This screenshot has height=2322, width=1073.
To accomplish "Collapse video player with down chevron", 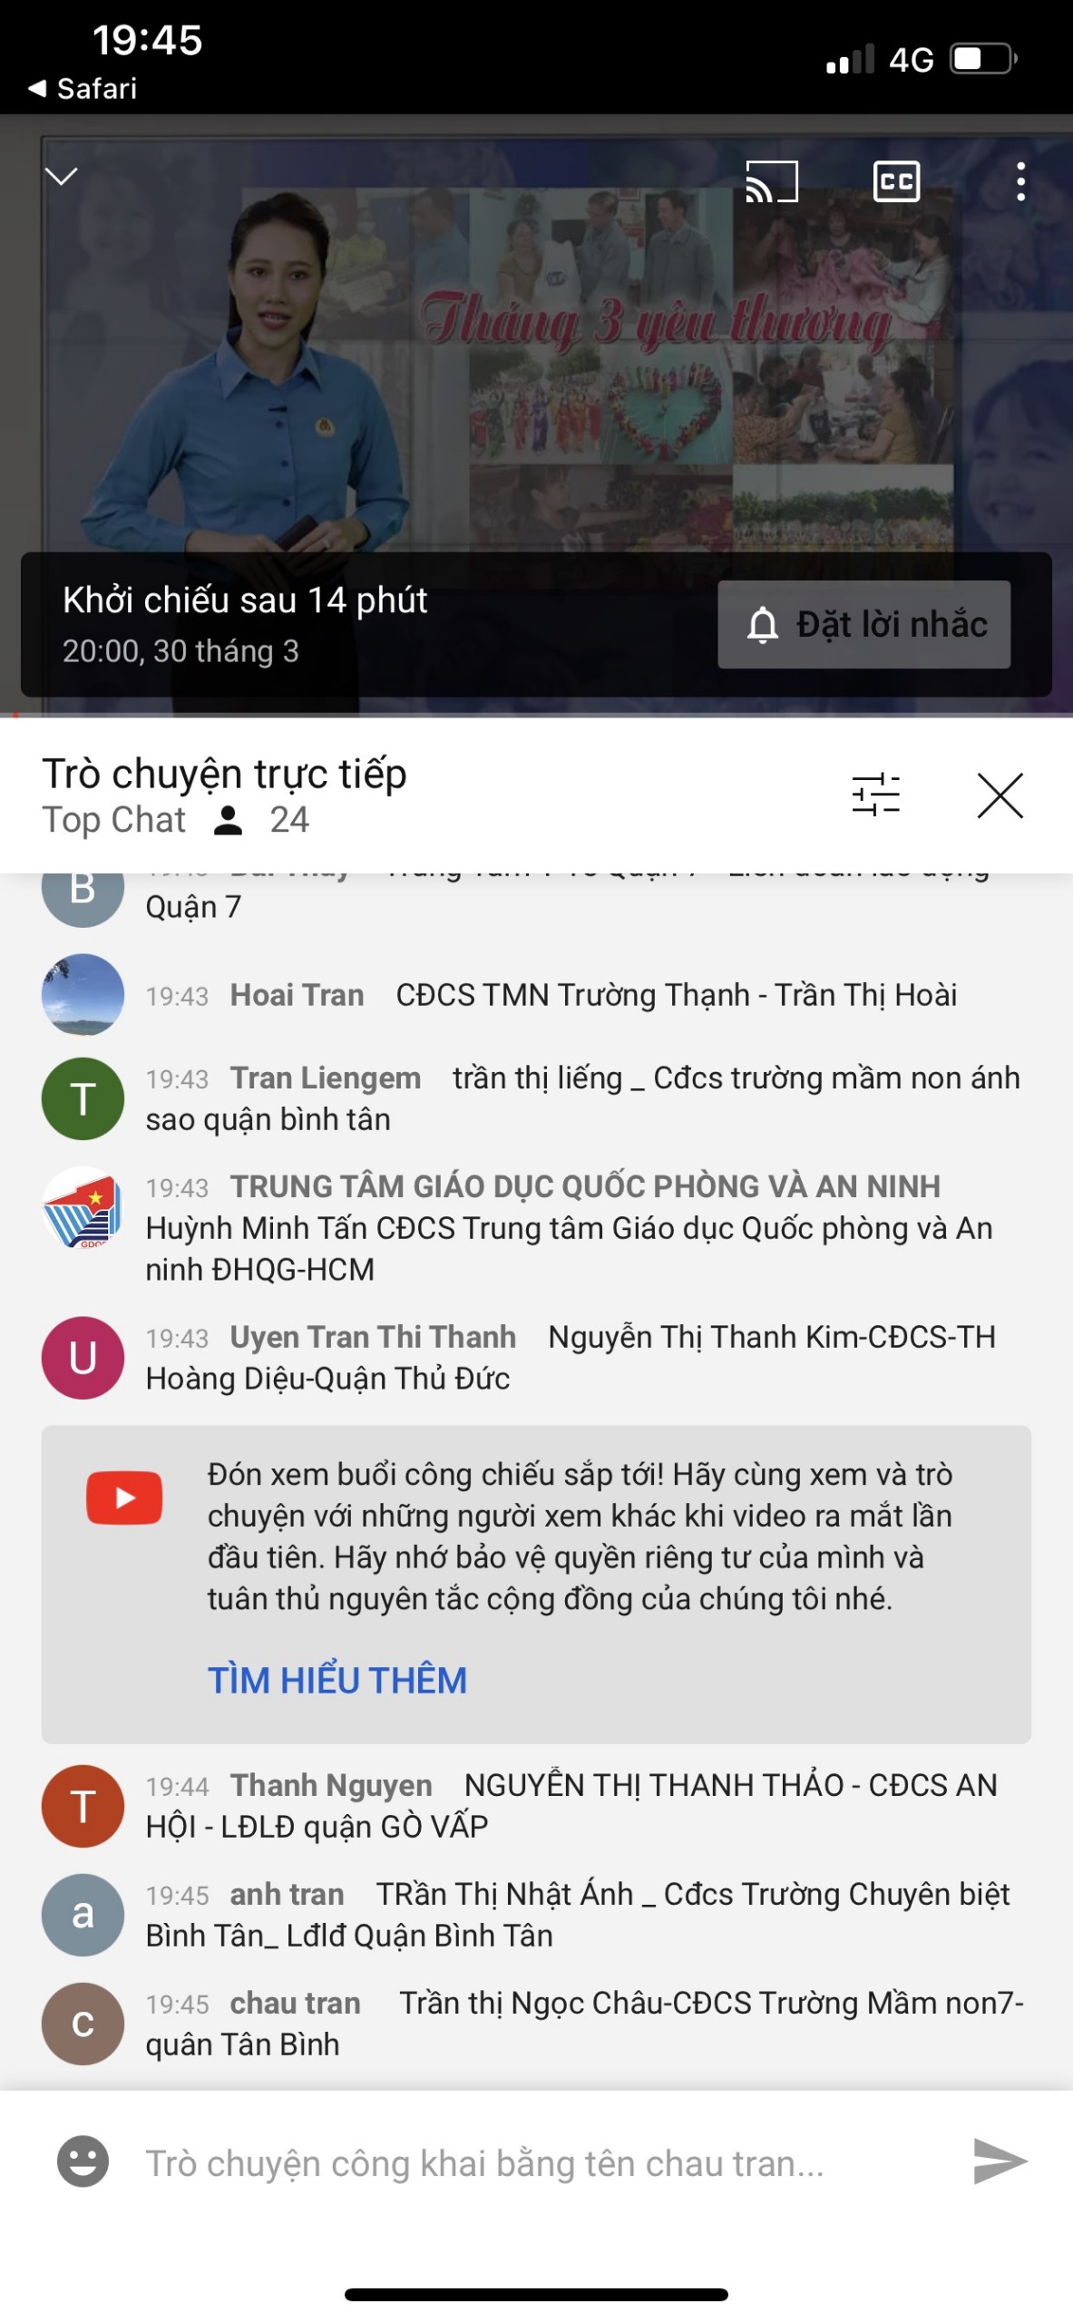I will [62, 176].
